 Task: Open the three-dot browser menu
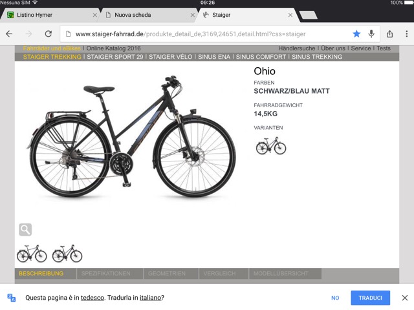click(x=407, y=34)
